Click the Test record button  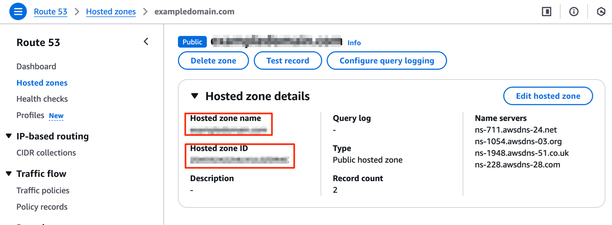(288, 61)
